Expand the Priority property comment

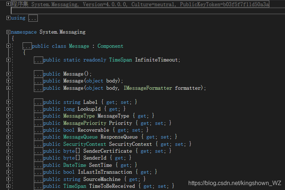pyautogui.click(x=8, y=123)
